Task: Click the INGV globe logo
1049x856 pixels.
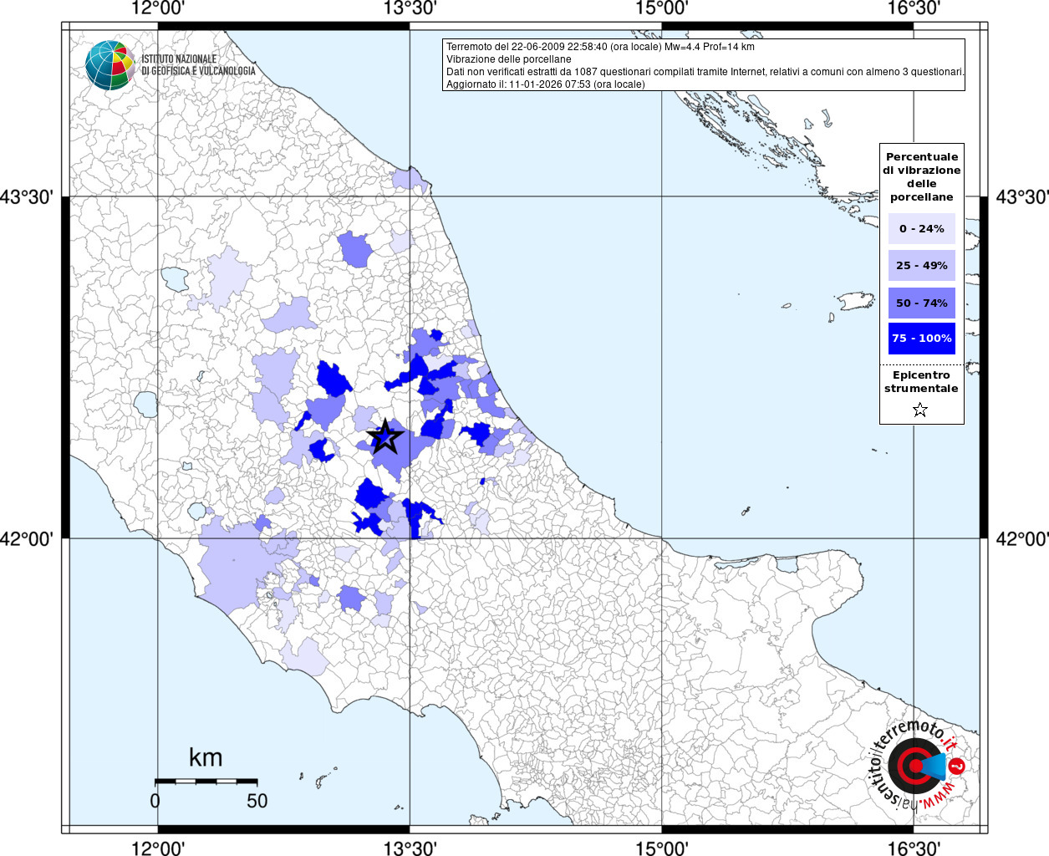Action: pos(109,65)
